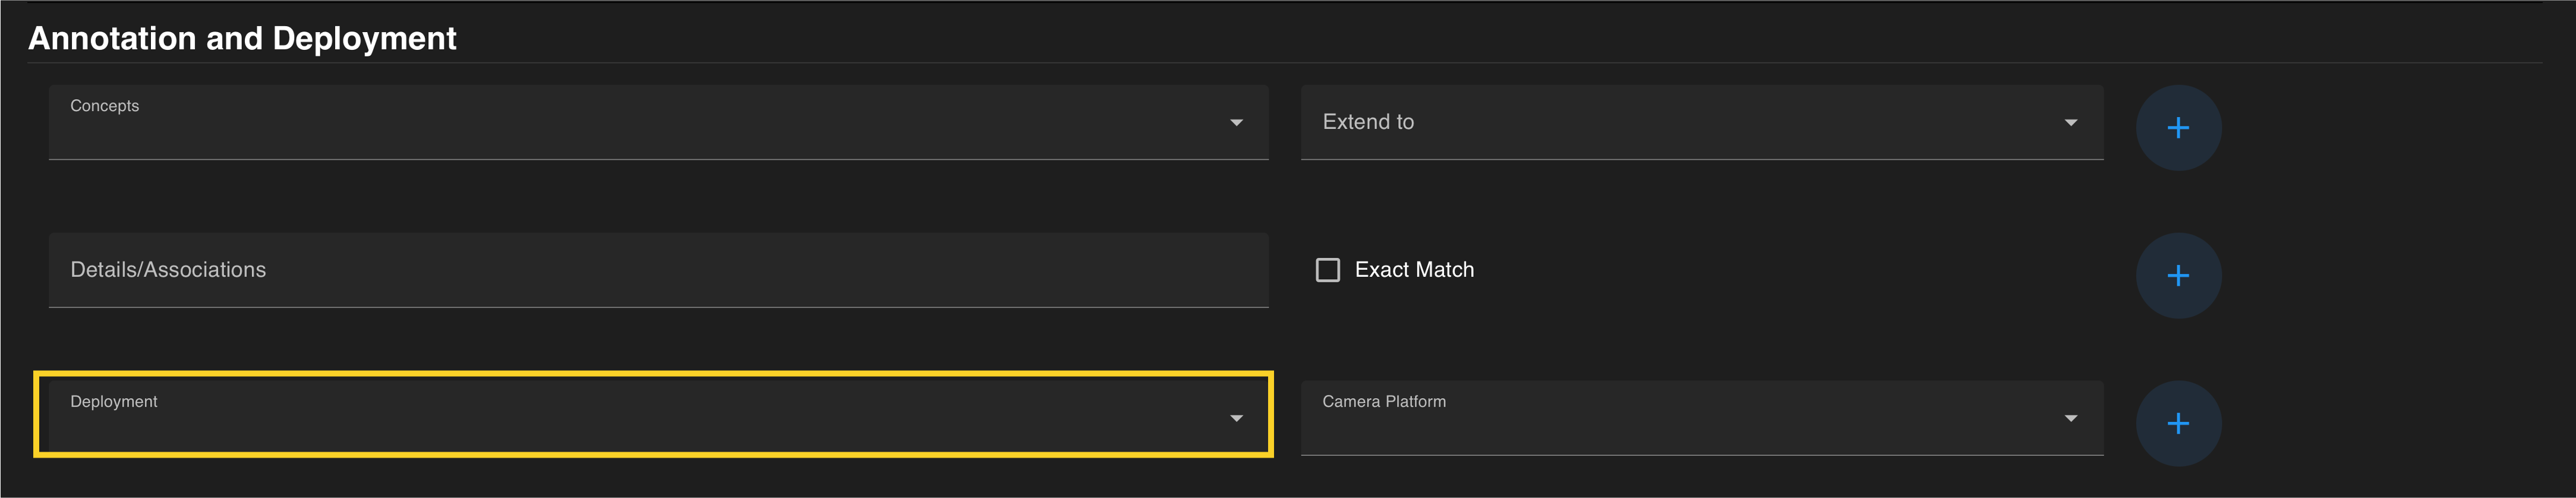This screenshot has width=2576, height=498.
Task: Click the Annotation and Deployment heading
Action: [242, 38]
